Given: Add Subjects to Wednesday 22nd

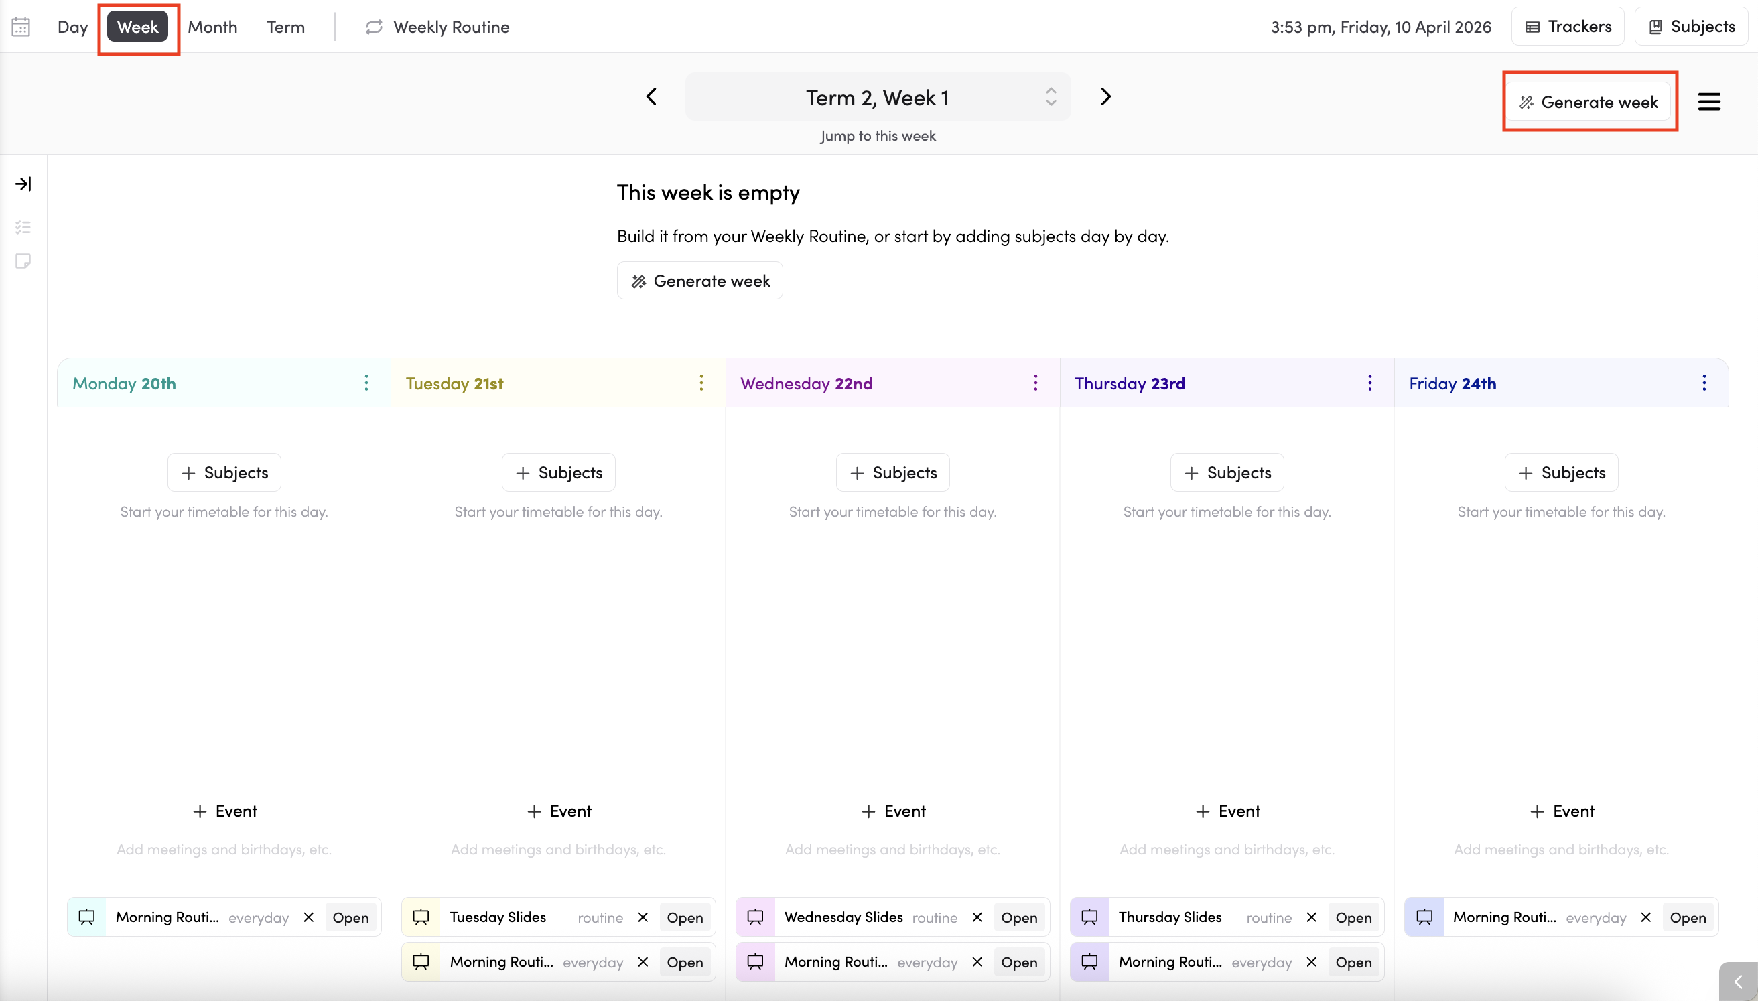Looking at the screenshot, I should point(892,472).
